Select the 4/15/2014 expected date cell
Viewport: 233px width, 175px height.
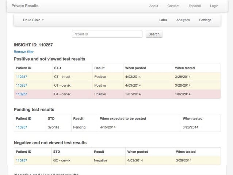pyautogui.click(x=140, y=127)
